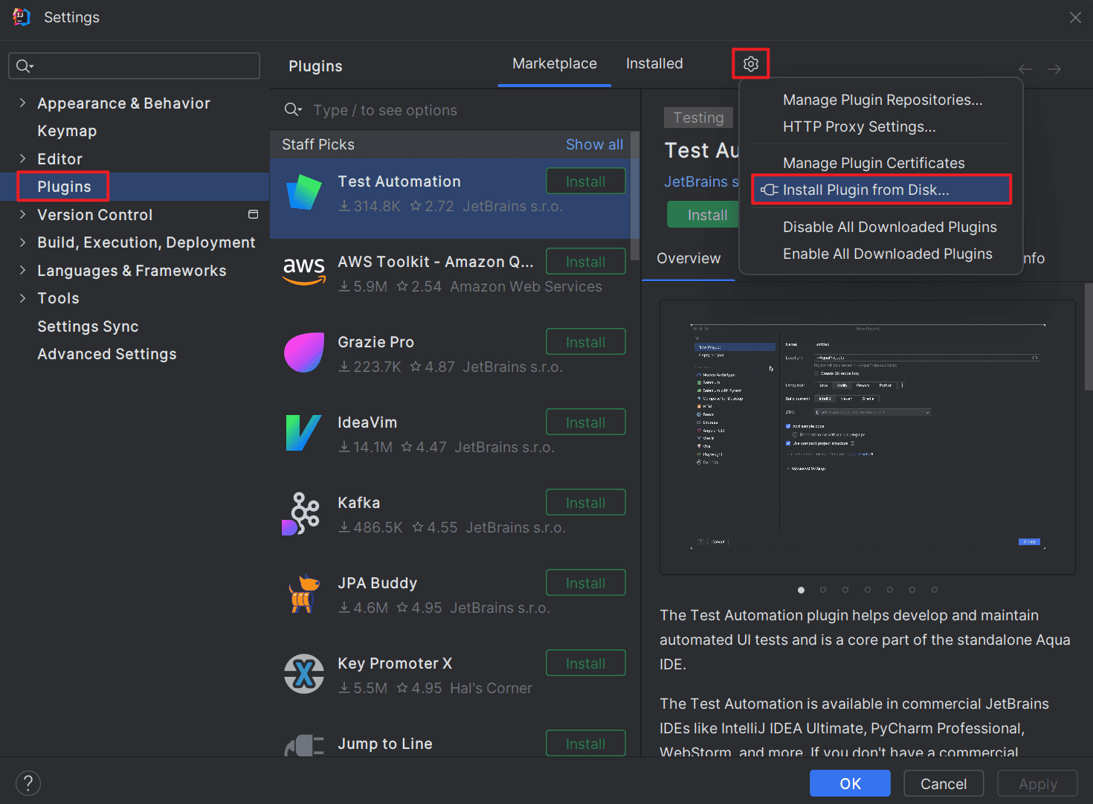This screenshot has height=804, width=1093.
Task: Go forward with the right arrow
Action: coord(1054,69)
